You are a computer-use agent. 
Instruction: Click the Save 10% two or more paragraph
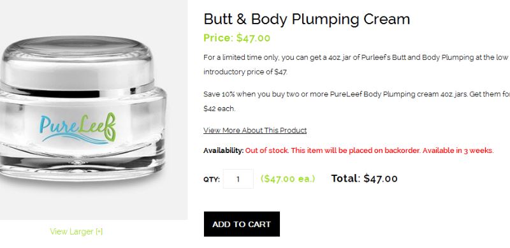click(x=356, y=101)
